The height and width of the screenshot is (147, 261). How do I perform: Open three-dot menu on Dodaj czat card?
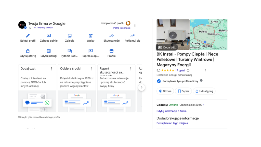(x=51, y=69)
